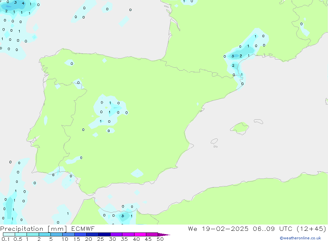Viewport: 328px width, 241px height.
Task: Click the '2' value near the Pyrenees coast
Action: pyautogui.click(x=233, y=65)
